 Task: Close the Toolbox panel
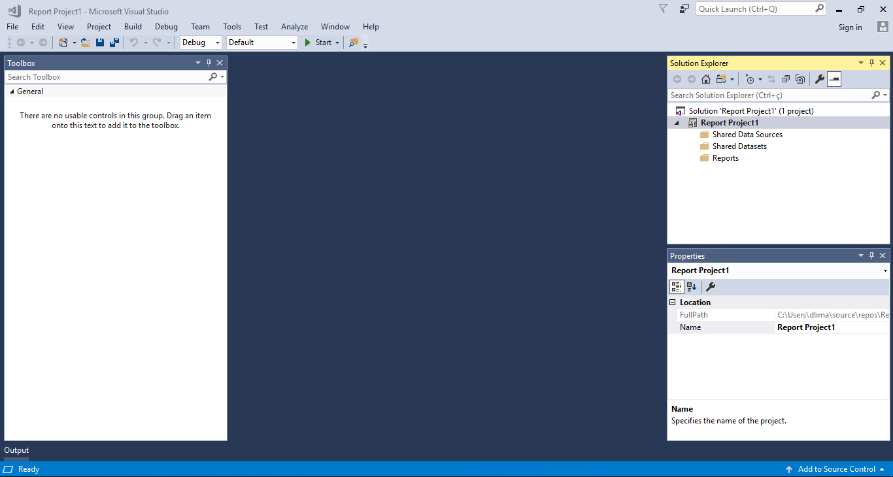tap(220, 63)
